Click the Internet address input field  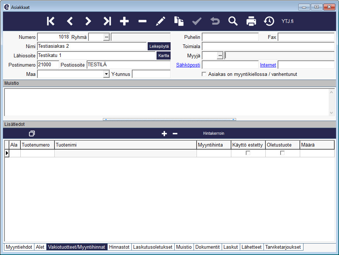306,65
